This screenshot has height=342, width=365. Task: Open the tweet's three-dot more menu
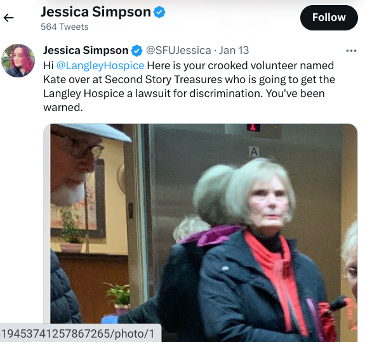pyautogui.click(x=351, y=51)
